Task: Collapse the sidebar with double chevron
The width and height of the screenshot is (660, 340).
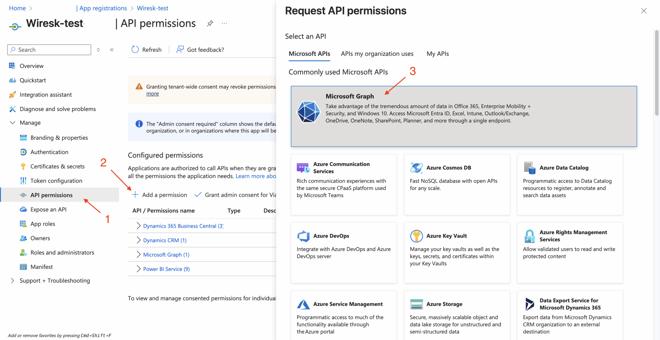Action: (x=112, y=50)
